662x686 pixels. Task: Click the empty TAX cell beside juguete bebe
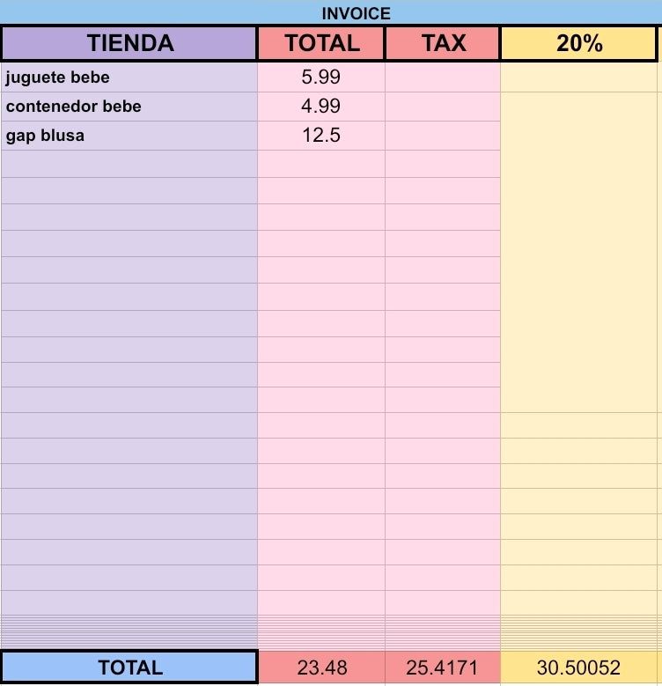pyautogui.click(x=443, y=77)
